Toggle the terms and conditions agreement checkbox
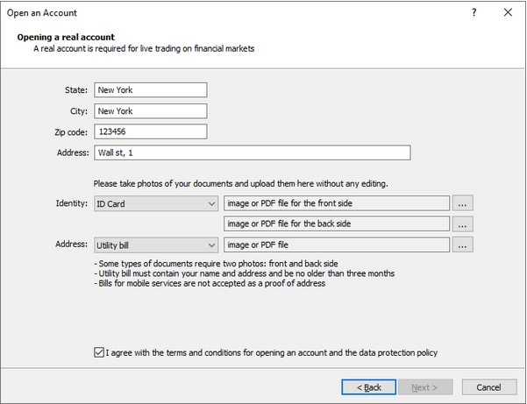Image resolution: width=527 pixels, height=404 pixels. [x=97, y=353]
